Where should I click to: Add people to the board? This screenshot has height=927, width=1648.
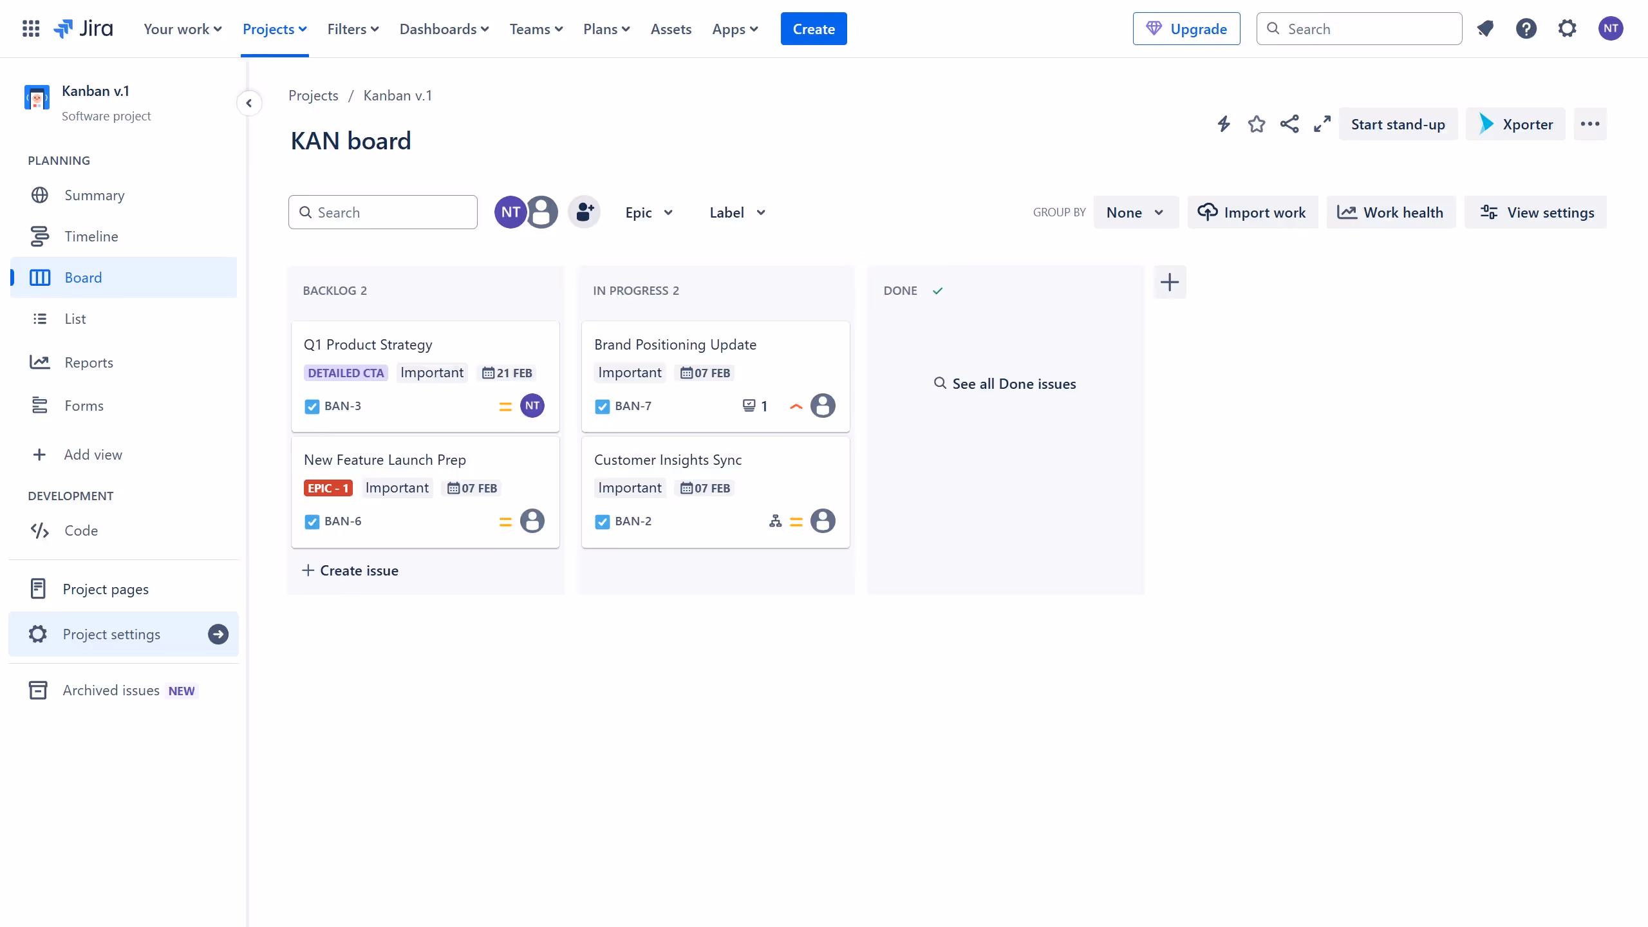click(583, 212)
